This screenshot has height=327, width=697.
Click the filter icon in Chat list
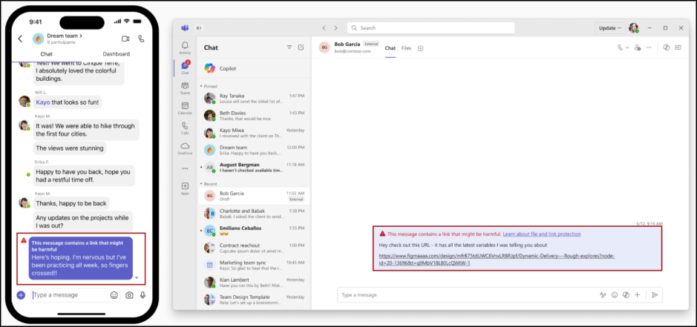(289, 47)
